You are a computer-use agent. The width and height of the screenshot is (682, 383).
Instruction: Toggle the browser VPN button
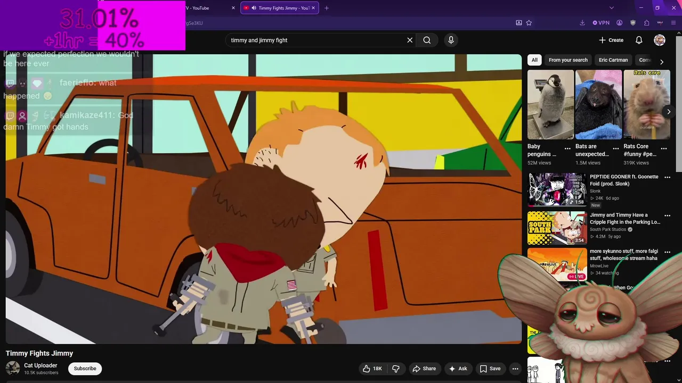click(x=601, y=23)
